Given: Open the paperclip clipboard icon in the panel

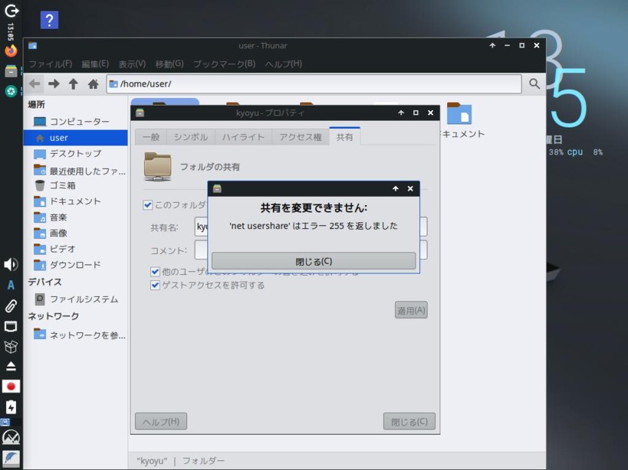Looking at the screenshot, I should (11, 306).
